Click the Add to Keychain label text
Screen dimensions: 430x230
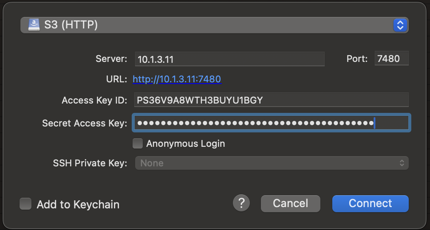point(78,204)
